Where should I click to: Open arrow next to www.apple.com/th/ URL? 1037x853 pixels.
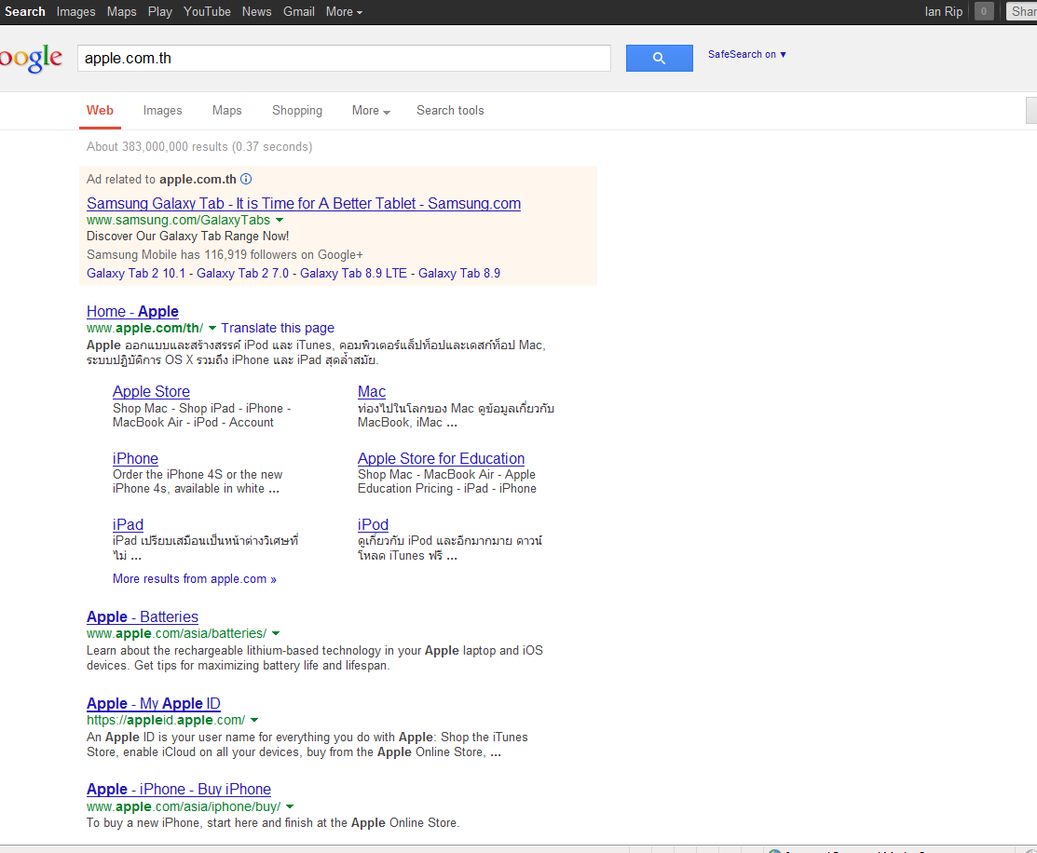pyautogui.click(x=212, y=328)
